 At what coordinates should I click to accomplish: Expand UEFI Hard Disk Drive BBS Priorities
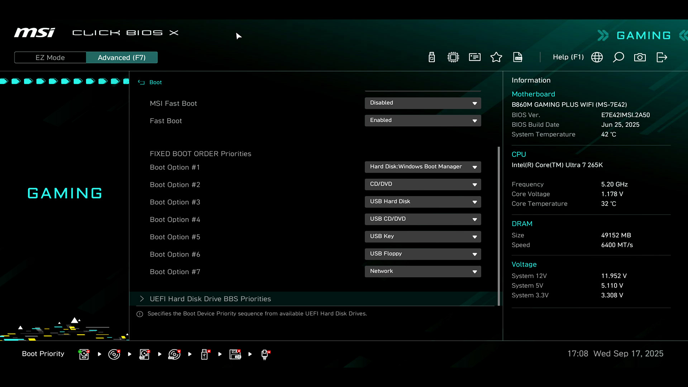click(x=210, y=299)
